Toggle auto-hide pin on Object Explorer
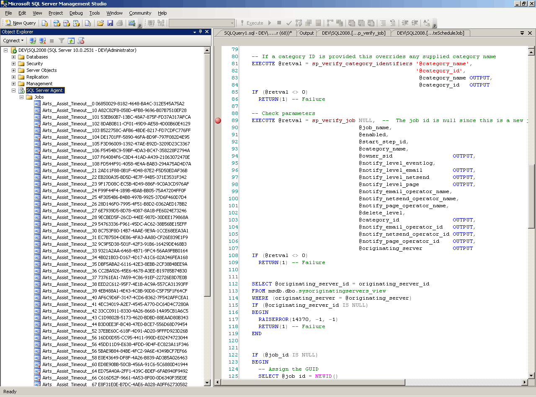 coord(201,32)
